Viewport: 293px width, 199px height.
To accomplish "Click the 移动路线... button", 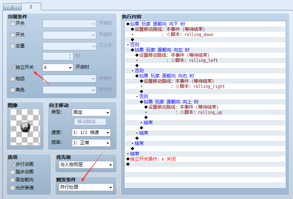I will [90, 122].
